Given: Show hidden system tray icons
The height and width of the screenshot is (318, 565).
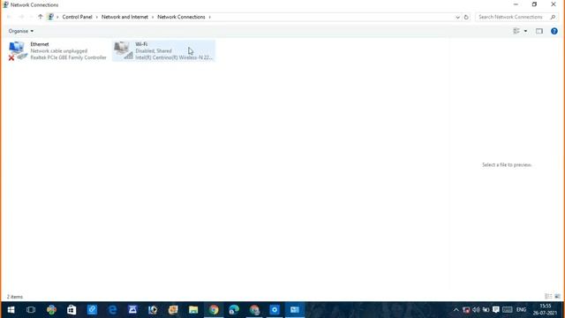Looking at the screenshot, I should point(456,310).
